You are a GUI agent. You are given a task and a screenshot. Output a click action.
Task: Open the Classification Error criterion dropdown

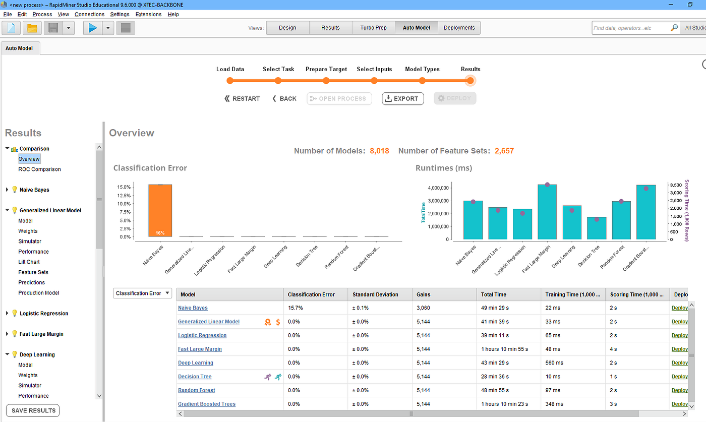pyautogui.click(x=143, y=293)
